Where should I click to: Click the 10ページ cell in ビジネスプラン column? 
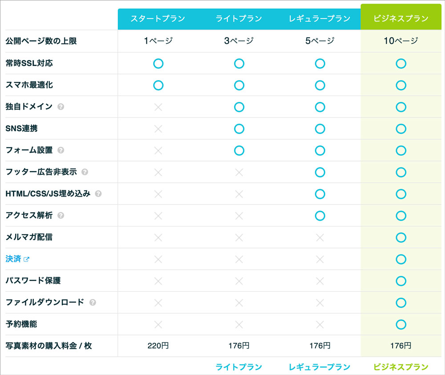click(x=401, y=41)
